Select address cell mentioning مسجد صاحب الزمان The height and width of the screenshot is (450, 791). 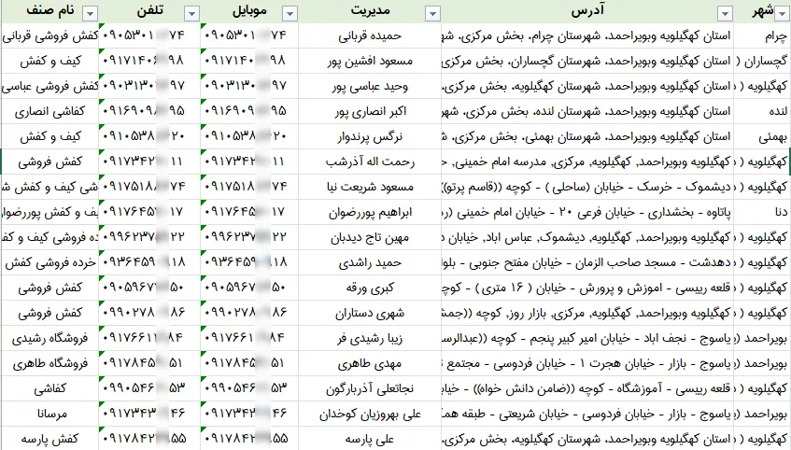pos(587,263)
